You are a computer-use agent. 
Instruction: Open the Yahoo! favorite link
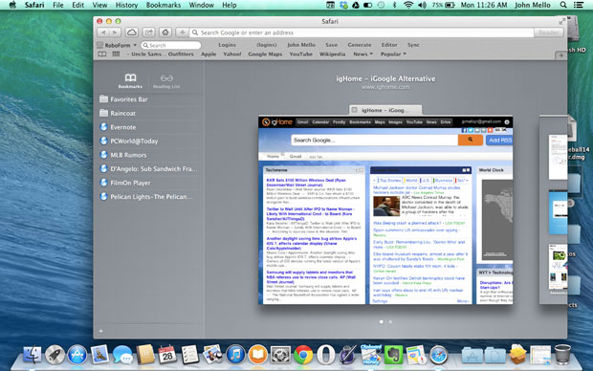tap(232, 55)
